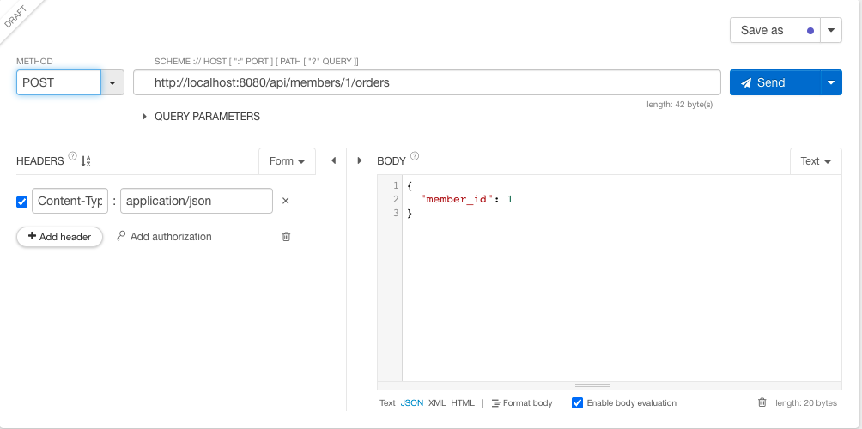862x429 pixels.
Task: Collapse body panel with right arrow
Action: [x=360, y=160]
